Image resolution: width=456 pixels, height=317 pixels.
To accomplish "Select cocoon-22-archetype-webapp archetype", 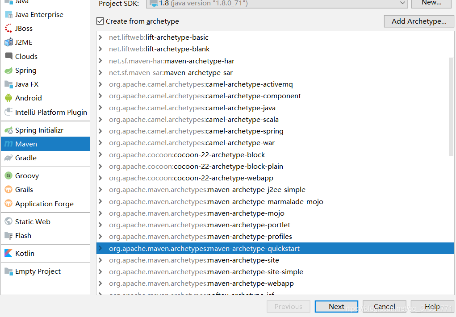I will click(275, 178).
